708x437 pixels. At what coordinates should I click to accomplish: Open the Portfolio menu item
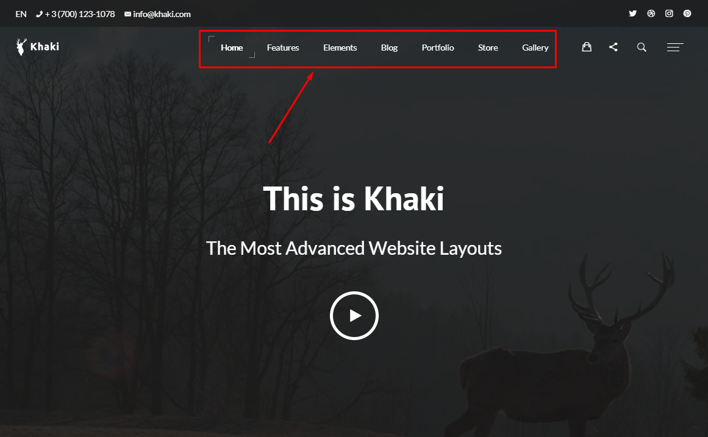click(437, 48)
